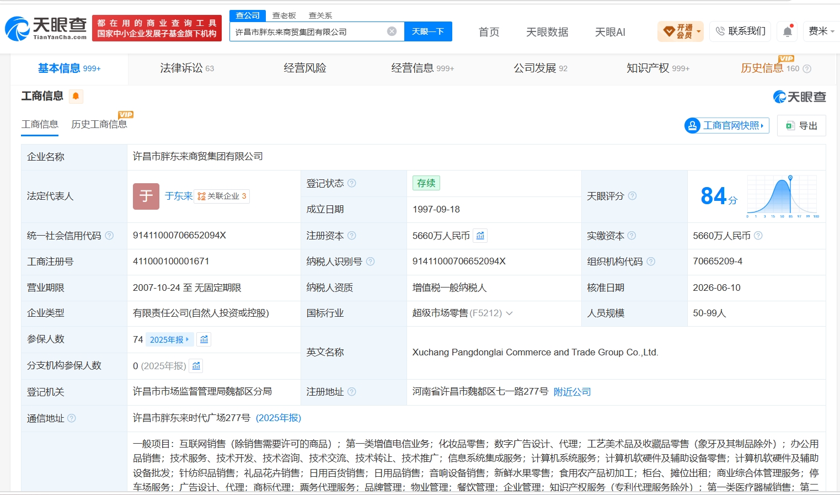
Task: Expand the 超级市场零售 industry dropdown
Action: coord(509,313)
